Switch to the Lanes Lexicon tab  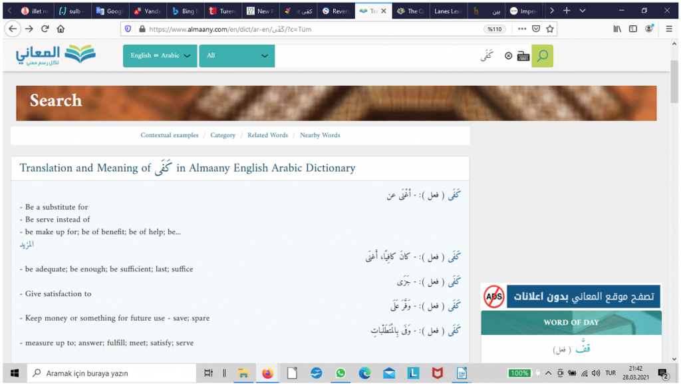coord(447,11)
